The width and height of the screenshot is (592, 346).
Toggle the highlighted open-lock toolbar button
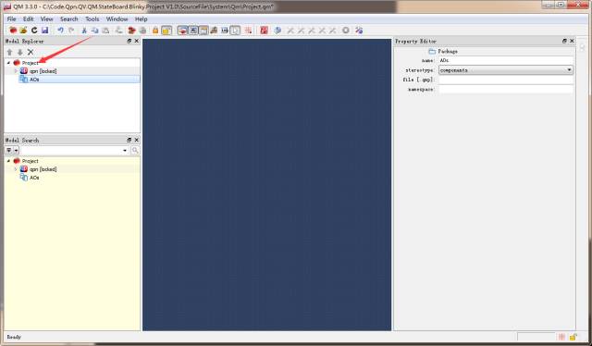[x=166, y=31]
